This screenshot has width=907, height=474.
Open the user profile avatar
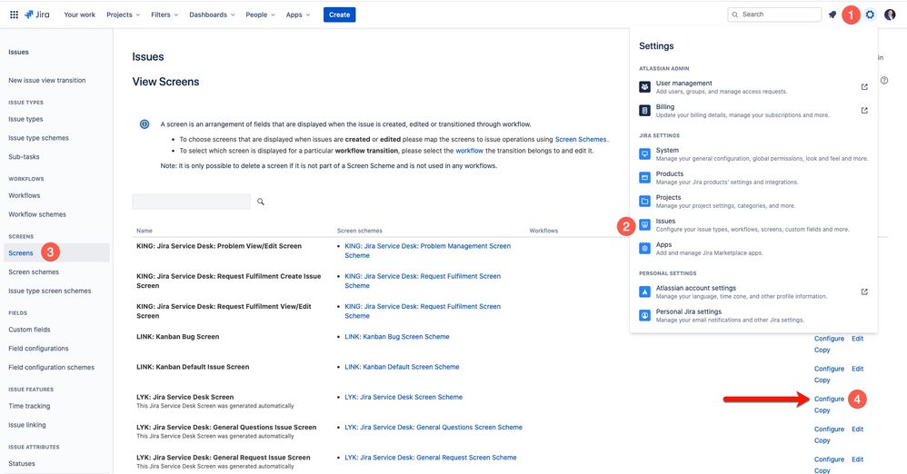tap(890, 15)
